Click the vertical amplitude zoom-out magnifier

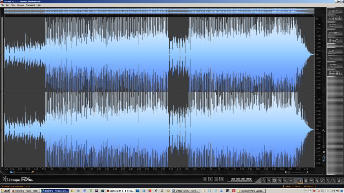(x=324, y=152)
